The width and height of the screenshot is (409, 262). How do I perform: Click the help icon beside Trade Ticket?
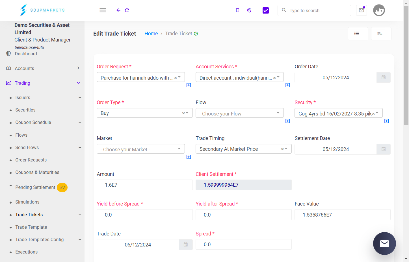point(196,34)
